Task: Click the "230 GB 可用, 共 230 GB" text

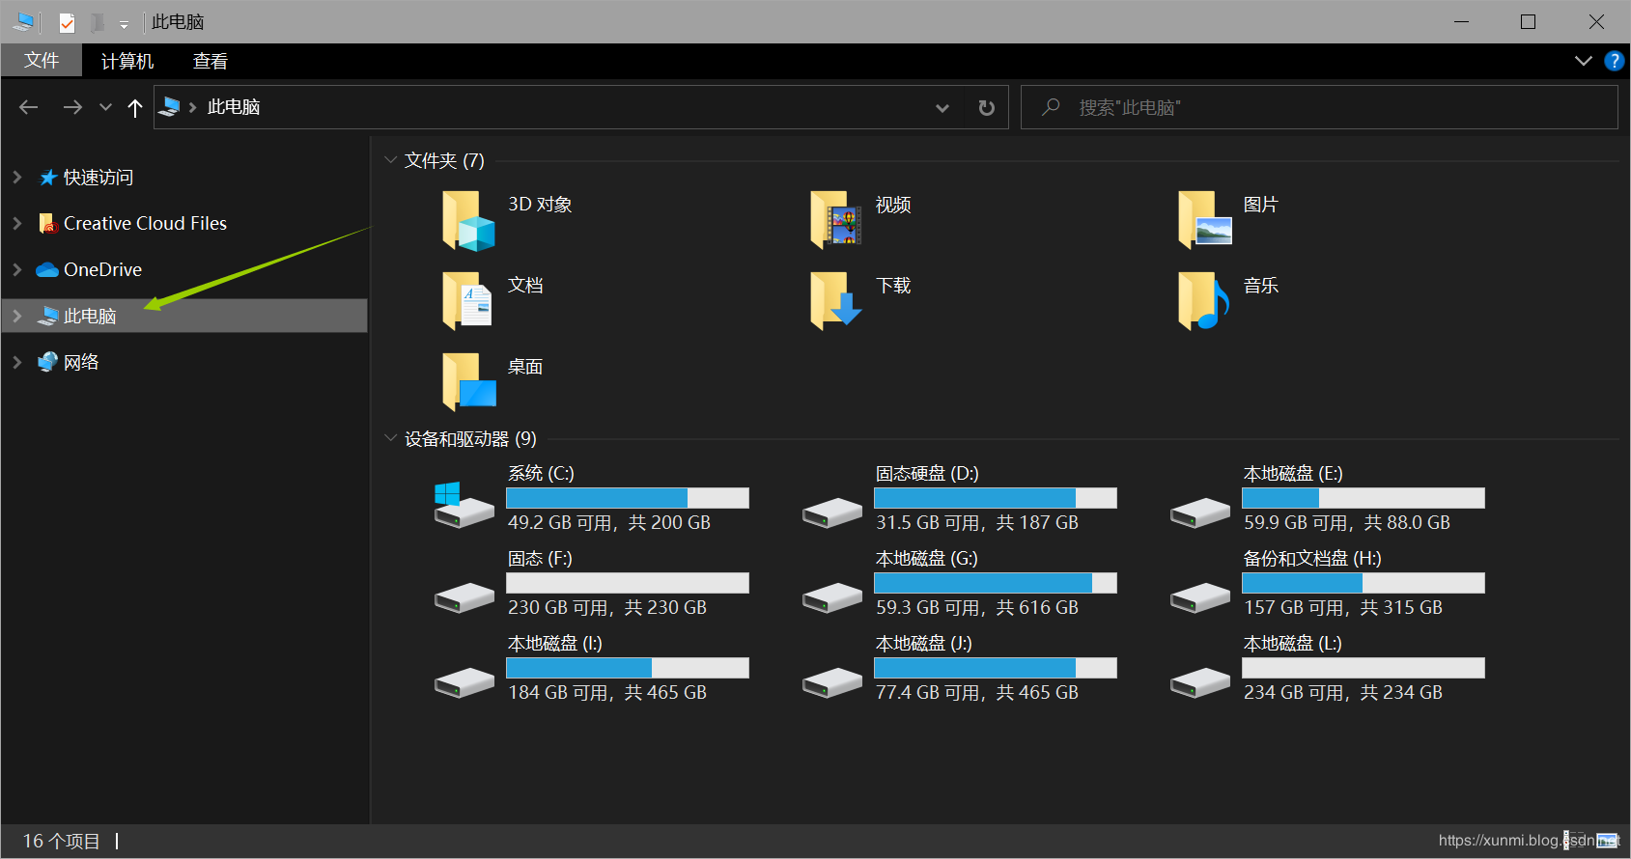Action: pyautogui.click(x=607, y=607)
